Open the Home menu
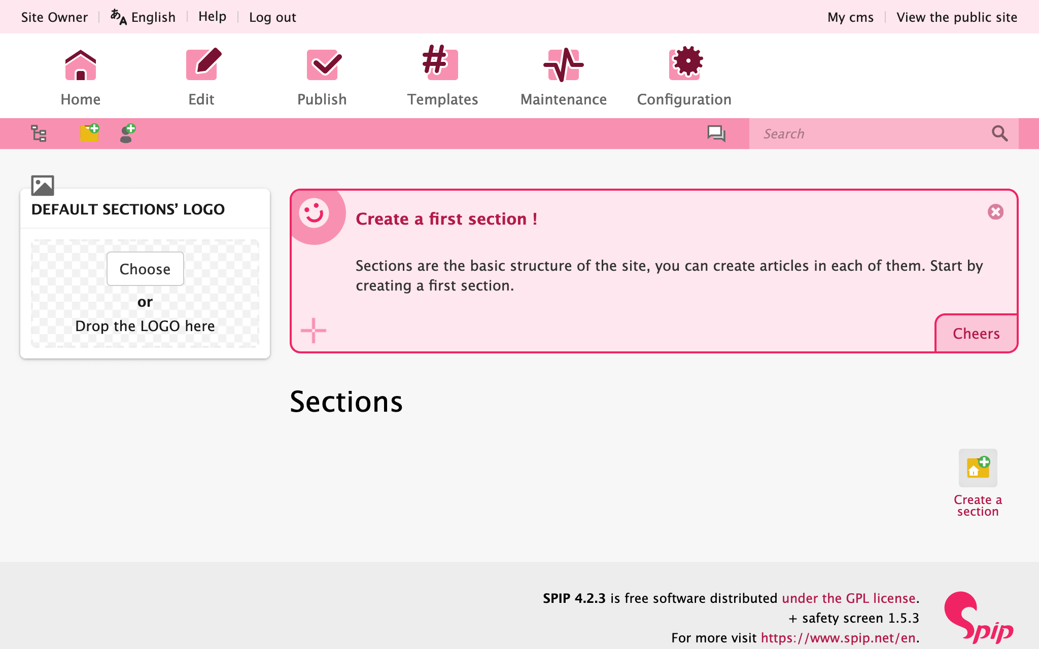The height and width of the screenshot is (649, 1039). pyautogui.click(x=81, y=77)
